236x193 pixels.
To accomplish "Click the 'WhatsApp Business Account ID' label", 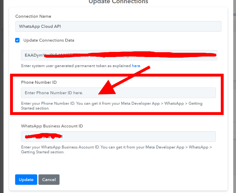I will point(52,126).
